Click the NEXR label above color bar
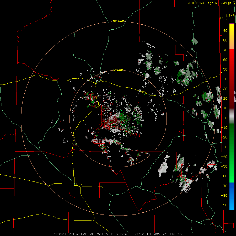 pyautogui.click(x=230, y=16)
